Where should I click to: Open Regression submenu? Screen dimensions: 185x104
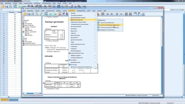(83, 31)
